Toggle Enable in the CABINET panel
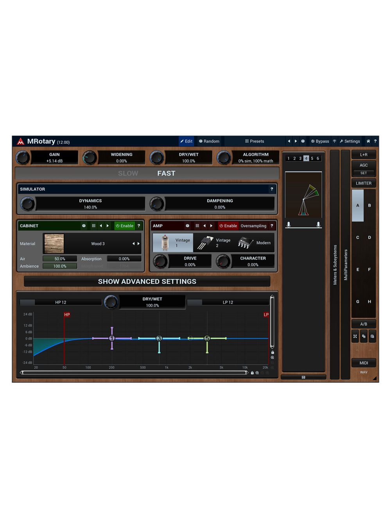The image size is (391, 517). (124, 226)
